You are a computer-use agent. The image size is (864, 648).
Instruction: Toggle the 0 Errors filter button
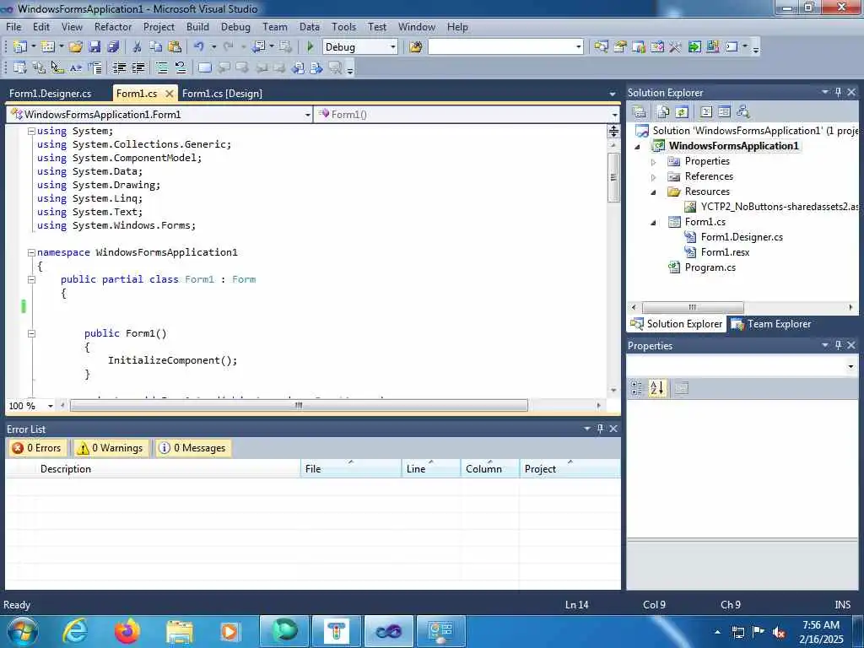36,448
